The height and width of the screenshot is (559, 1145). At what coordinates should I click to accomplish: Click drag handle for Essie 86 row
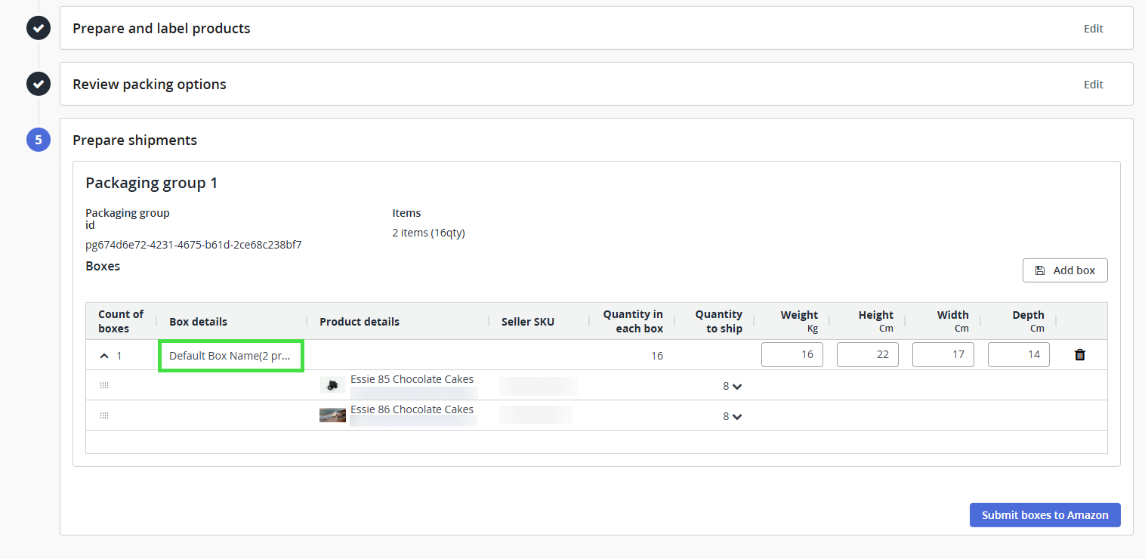coord(104,415)
